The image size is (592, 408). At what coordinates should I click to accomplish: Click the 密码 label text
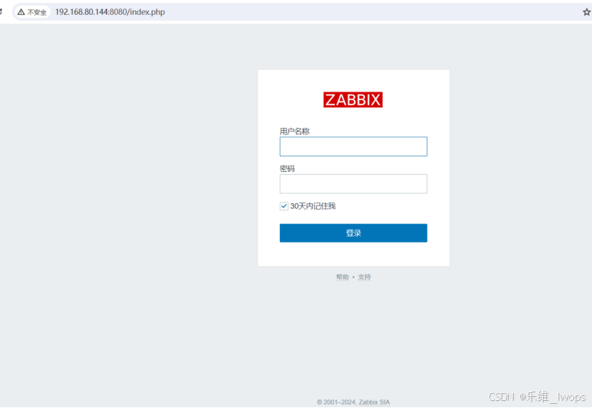click(287, 168)
